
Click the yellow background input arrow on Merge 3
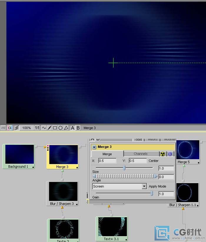click(x=45, y=147)
